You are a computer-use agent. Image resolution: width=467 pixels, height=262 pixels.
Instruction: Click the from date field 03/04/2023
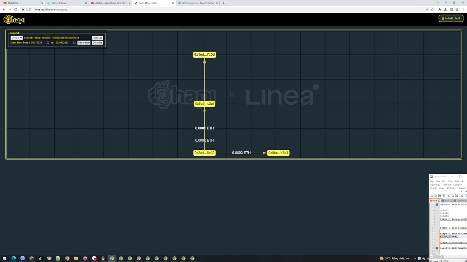[x=39, y=43]
